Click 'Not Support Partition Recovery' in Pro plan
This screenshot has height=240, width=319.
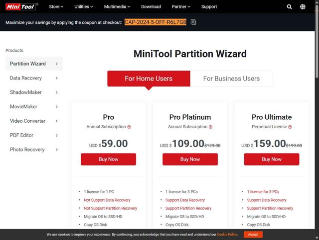click(x=111, y=208)
